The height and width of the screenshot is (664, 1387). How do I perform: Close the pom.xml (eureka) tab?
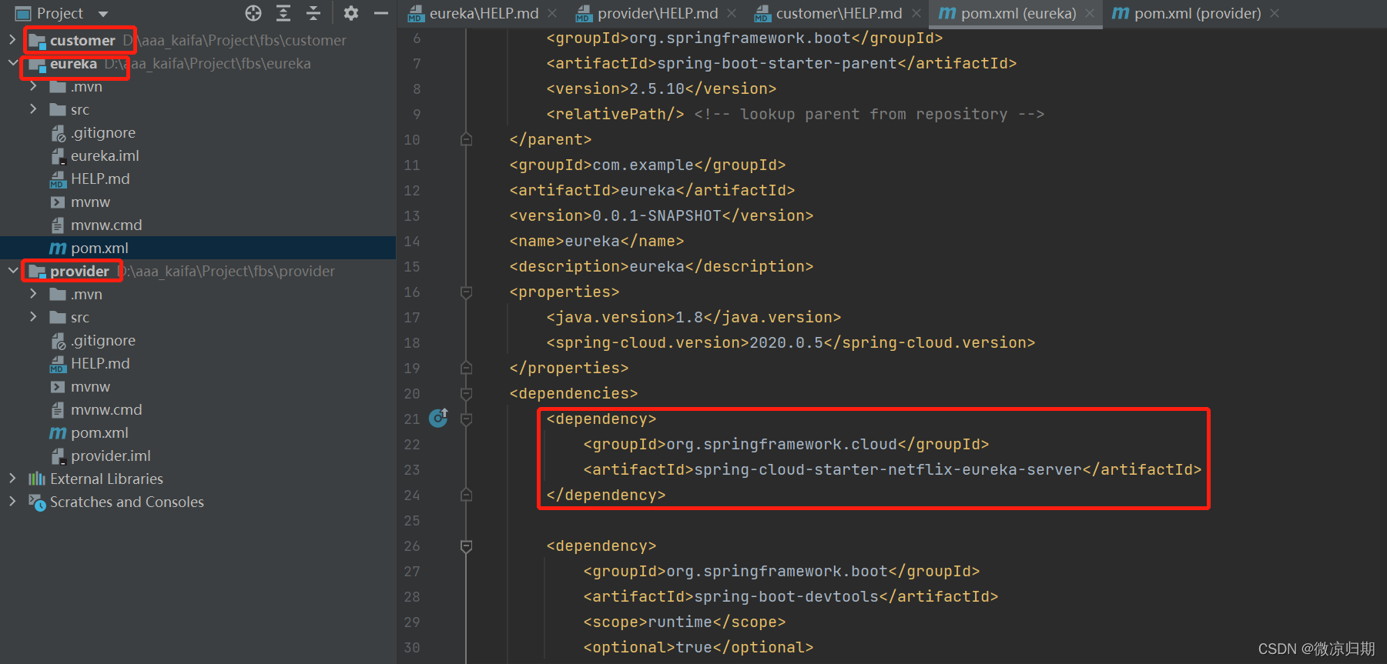pos(1090,13)
